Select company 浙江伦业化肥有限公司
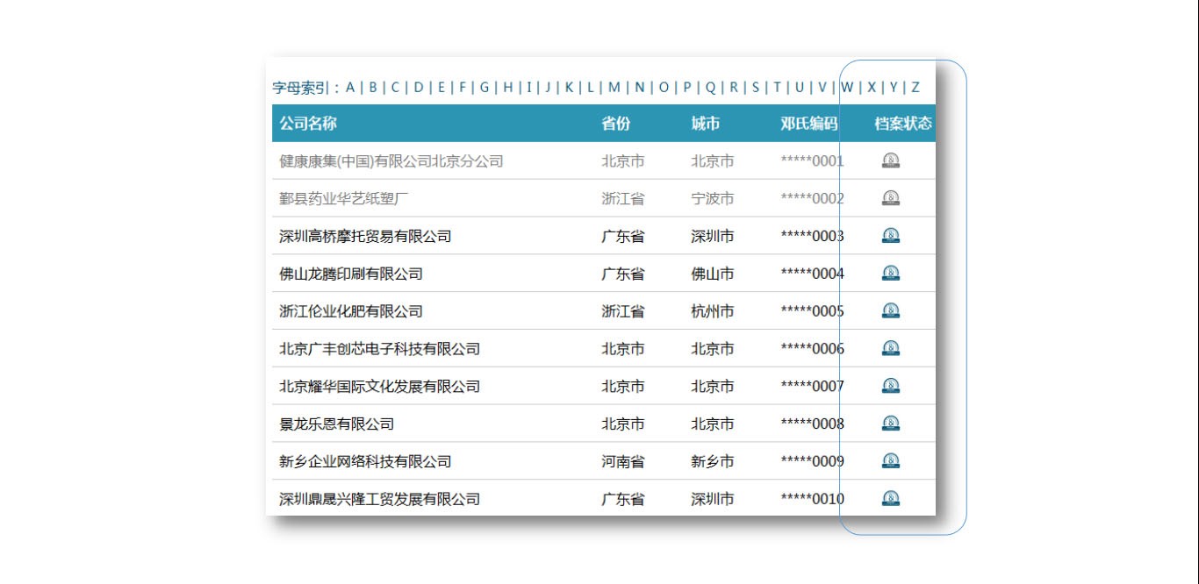Viewport: 1199px width, 584px height. click(351, 312)
